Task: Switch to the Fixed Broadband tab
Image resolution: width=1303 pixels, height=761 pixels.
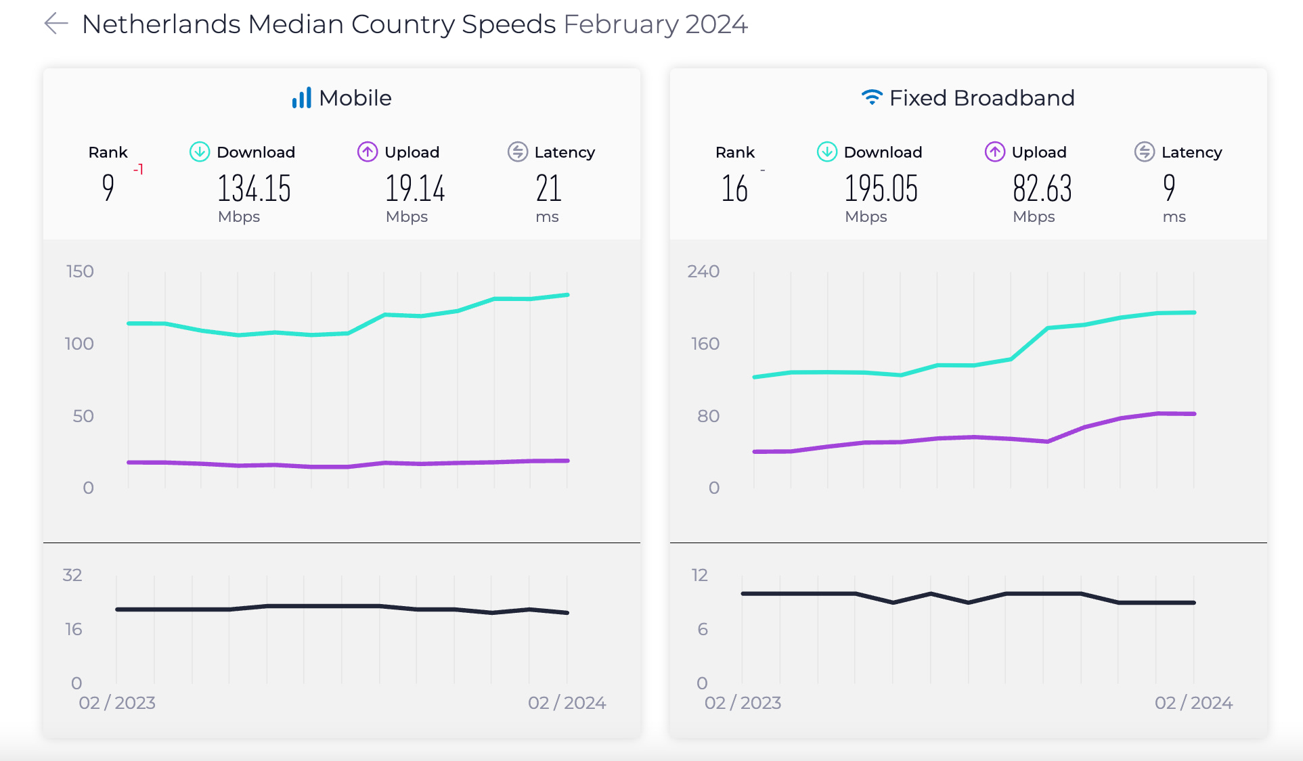Action: 982,97
